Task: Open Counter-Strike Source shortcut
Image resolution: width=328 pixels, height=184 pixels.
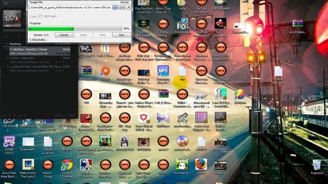Action: [86, 169]
